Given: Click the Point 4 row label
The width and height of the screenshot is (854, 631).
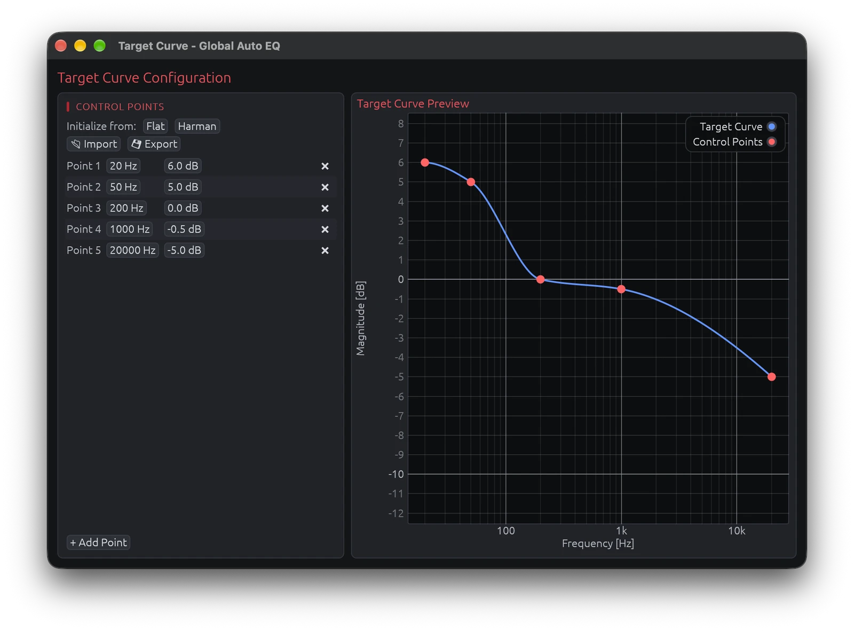Looking at the screenshot, I should pyautogui.click(x=83, y=230).
